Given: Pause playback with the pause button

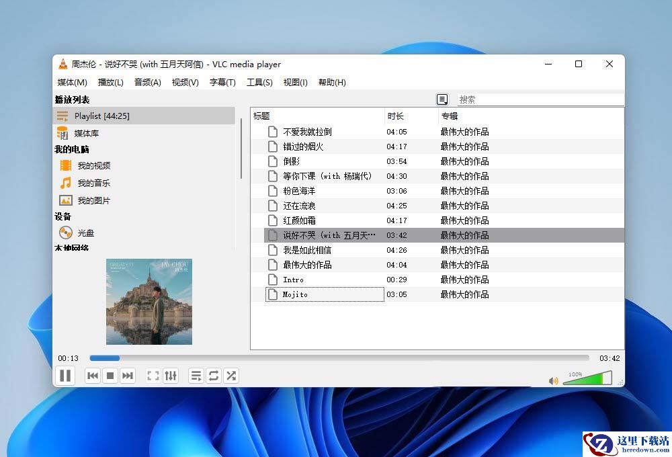Looking at the screenshot, I should [65, 376].
